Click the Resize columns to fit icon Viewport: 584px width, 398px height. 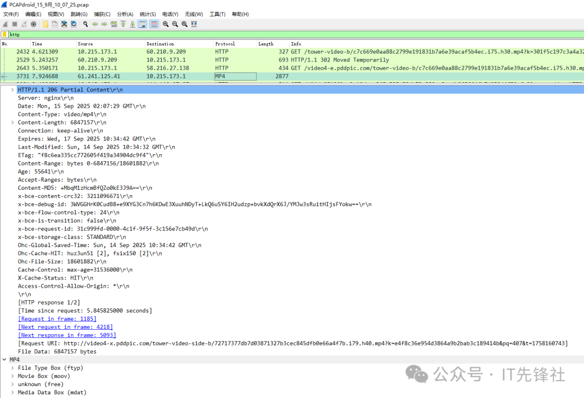pos(194,24)
